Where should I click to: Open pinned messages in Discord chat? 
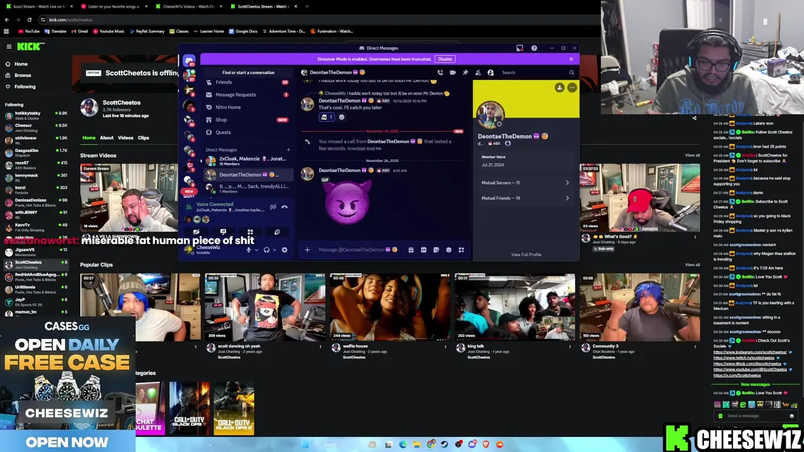tap(465, 72)
